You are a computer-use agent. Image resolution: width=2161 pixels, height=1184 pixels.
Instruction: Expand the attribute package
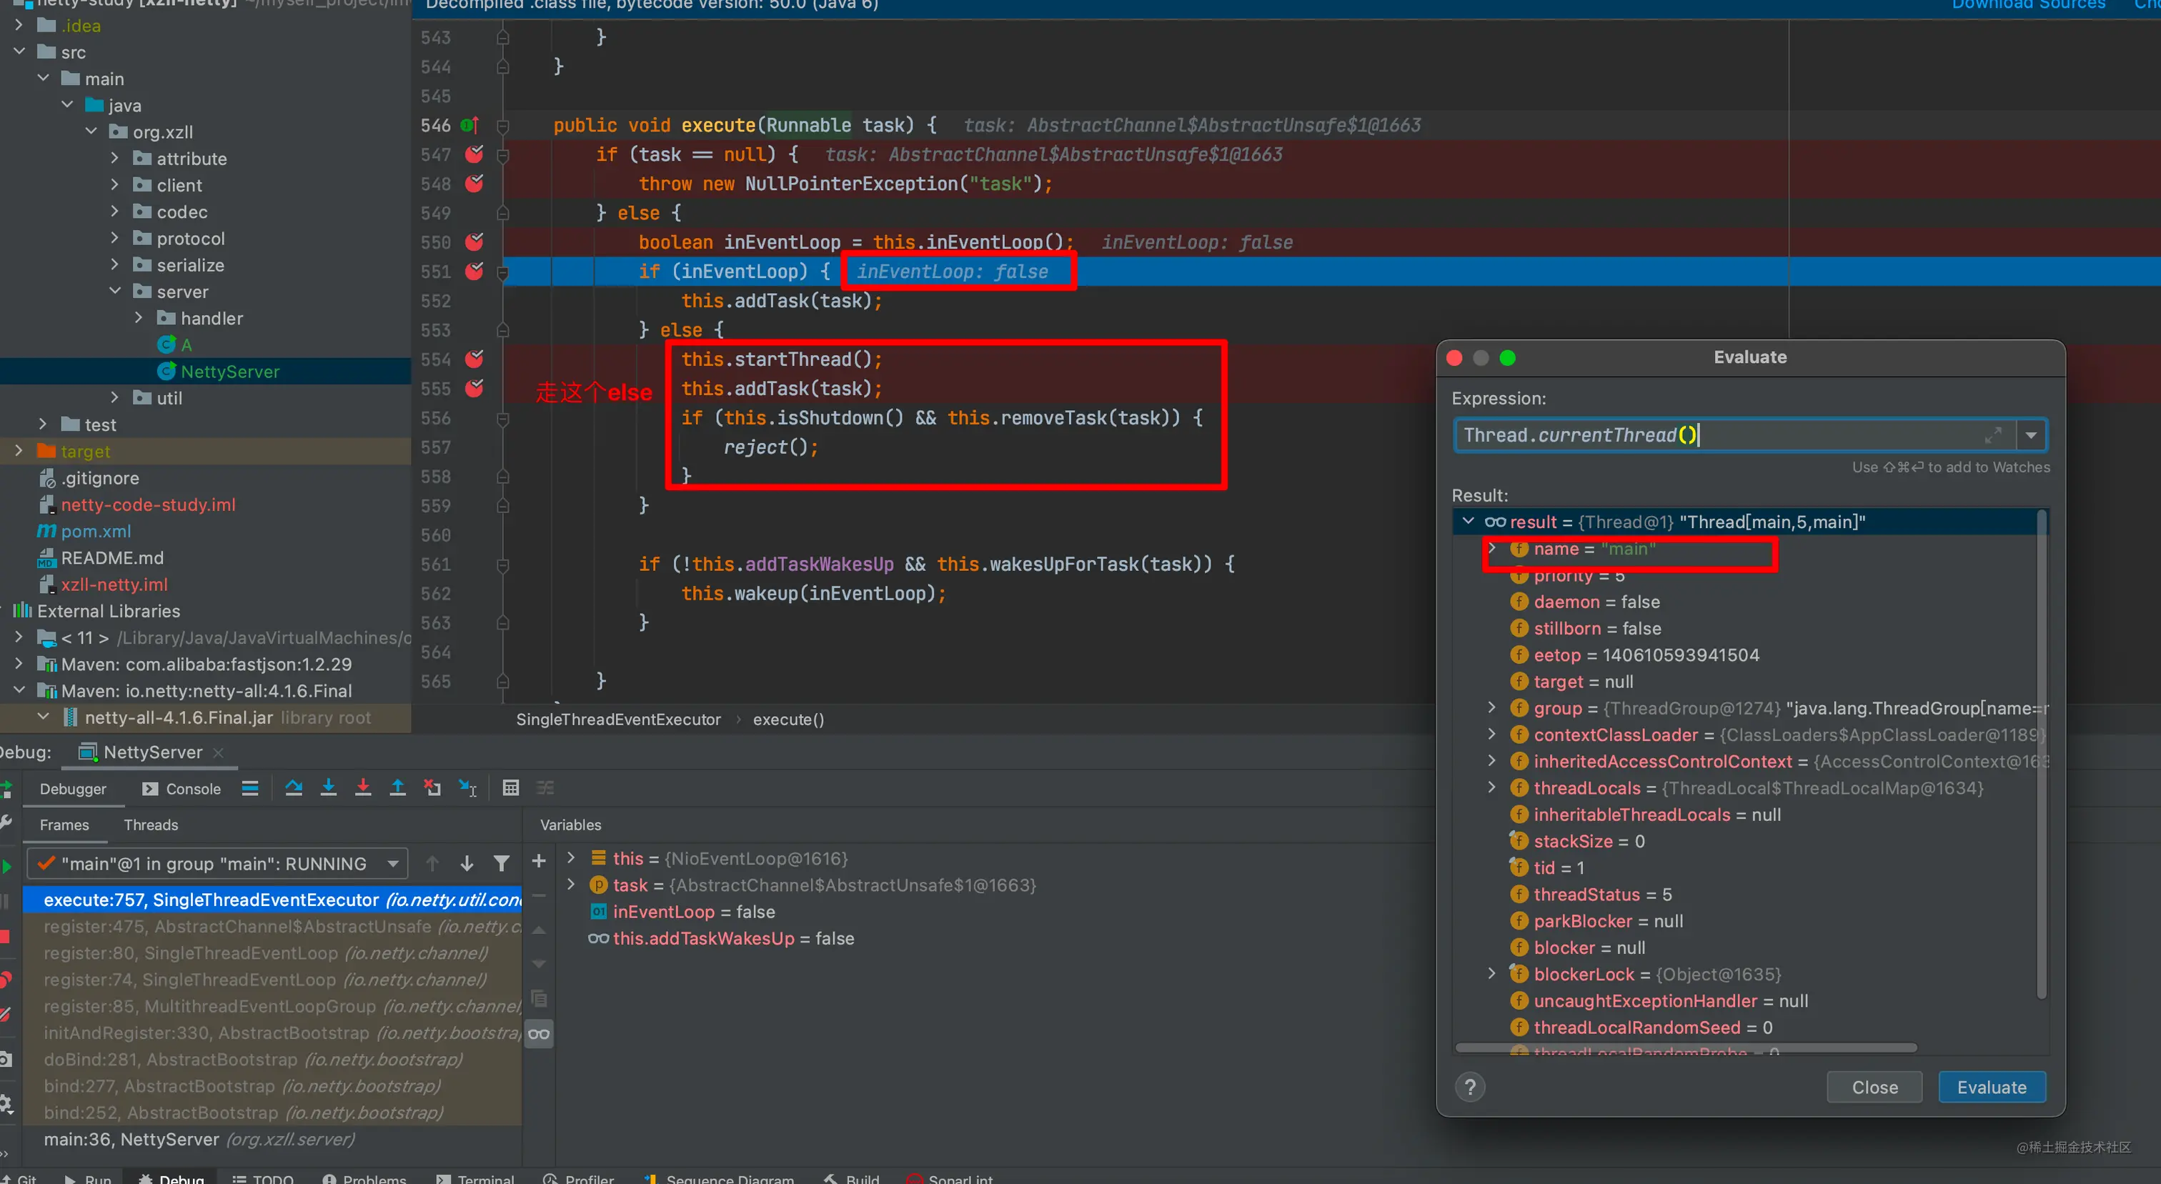click(x=115, y=159)
